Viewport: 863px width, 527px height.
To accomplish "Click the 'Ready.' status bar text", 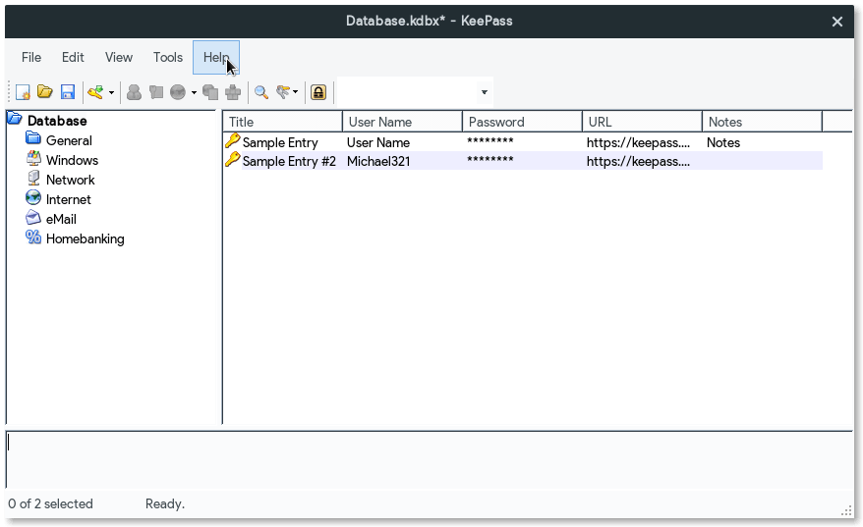I will pyautogui.click(x=165, y=503).
